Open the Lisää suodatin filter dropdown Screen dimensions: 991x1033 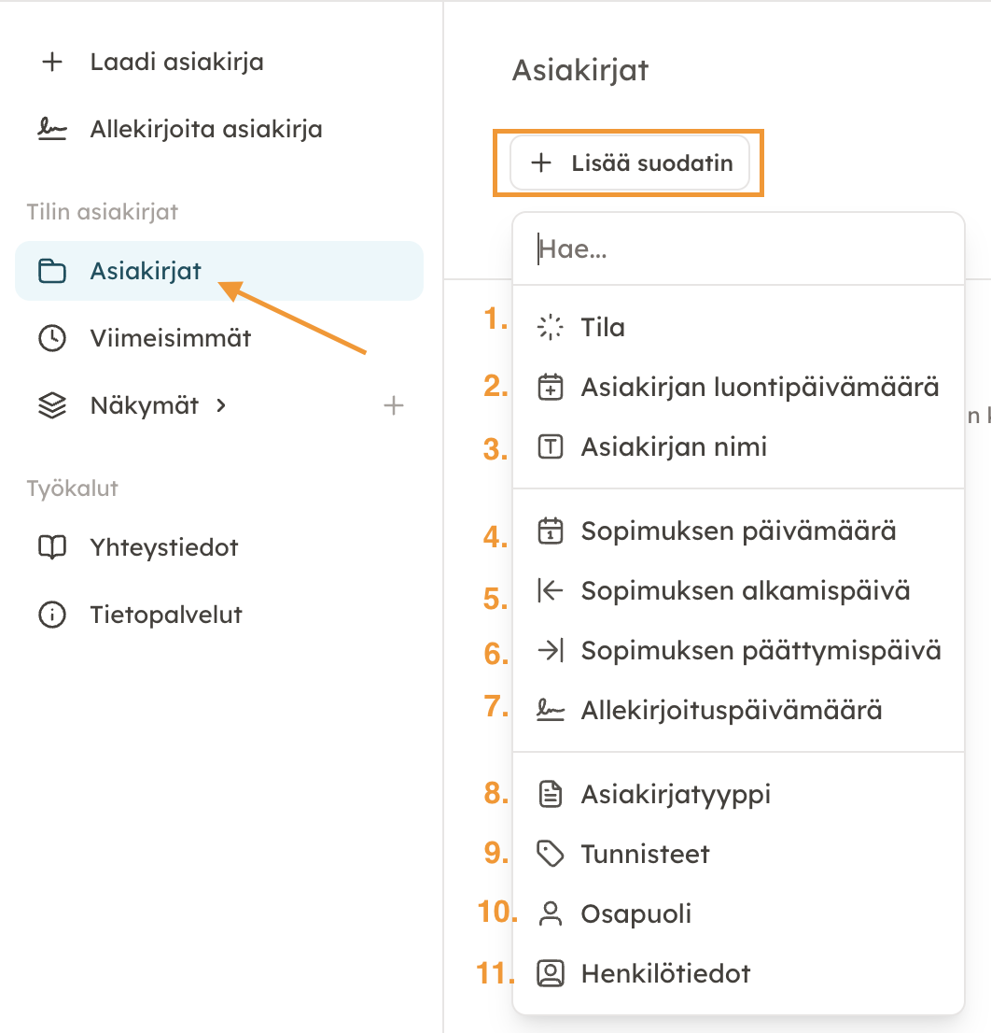[x=630, y=163]
